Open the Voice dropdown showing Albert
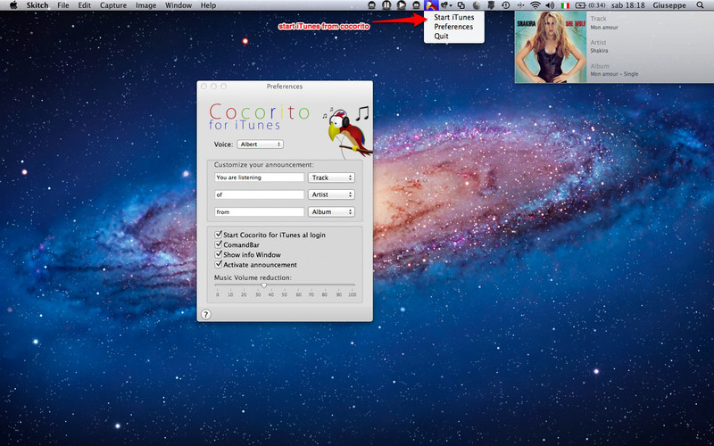This screenshot has height=446, width=714. [260, 145]
